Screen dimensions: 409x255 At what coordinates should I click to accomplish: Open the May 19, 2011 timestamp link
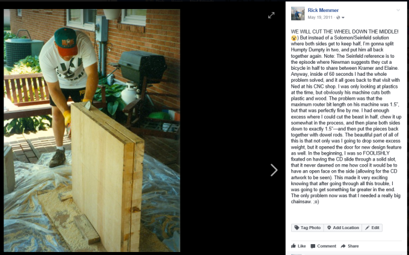tap(320, 17)
